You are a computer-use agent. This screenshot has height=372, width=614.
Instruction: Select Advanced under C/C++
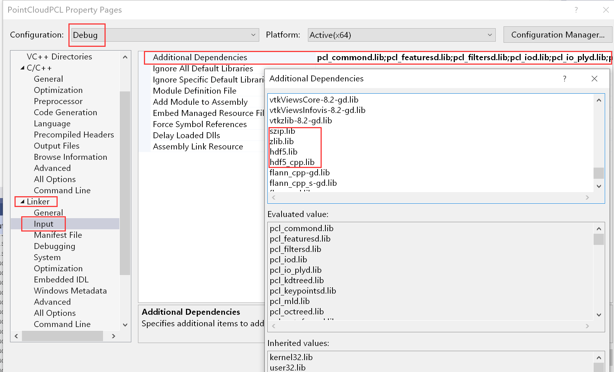click(52, 168)
